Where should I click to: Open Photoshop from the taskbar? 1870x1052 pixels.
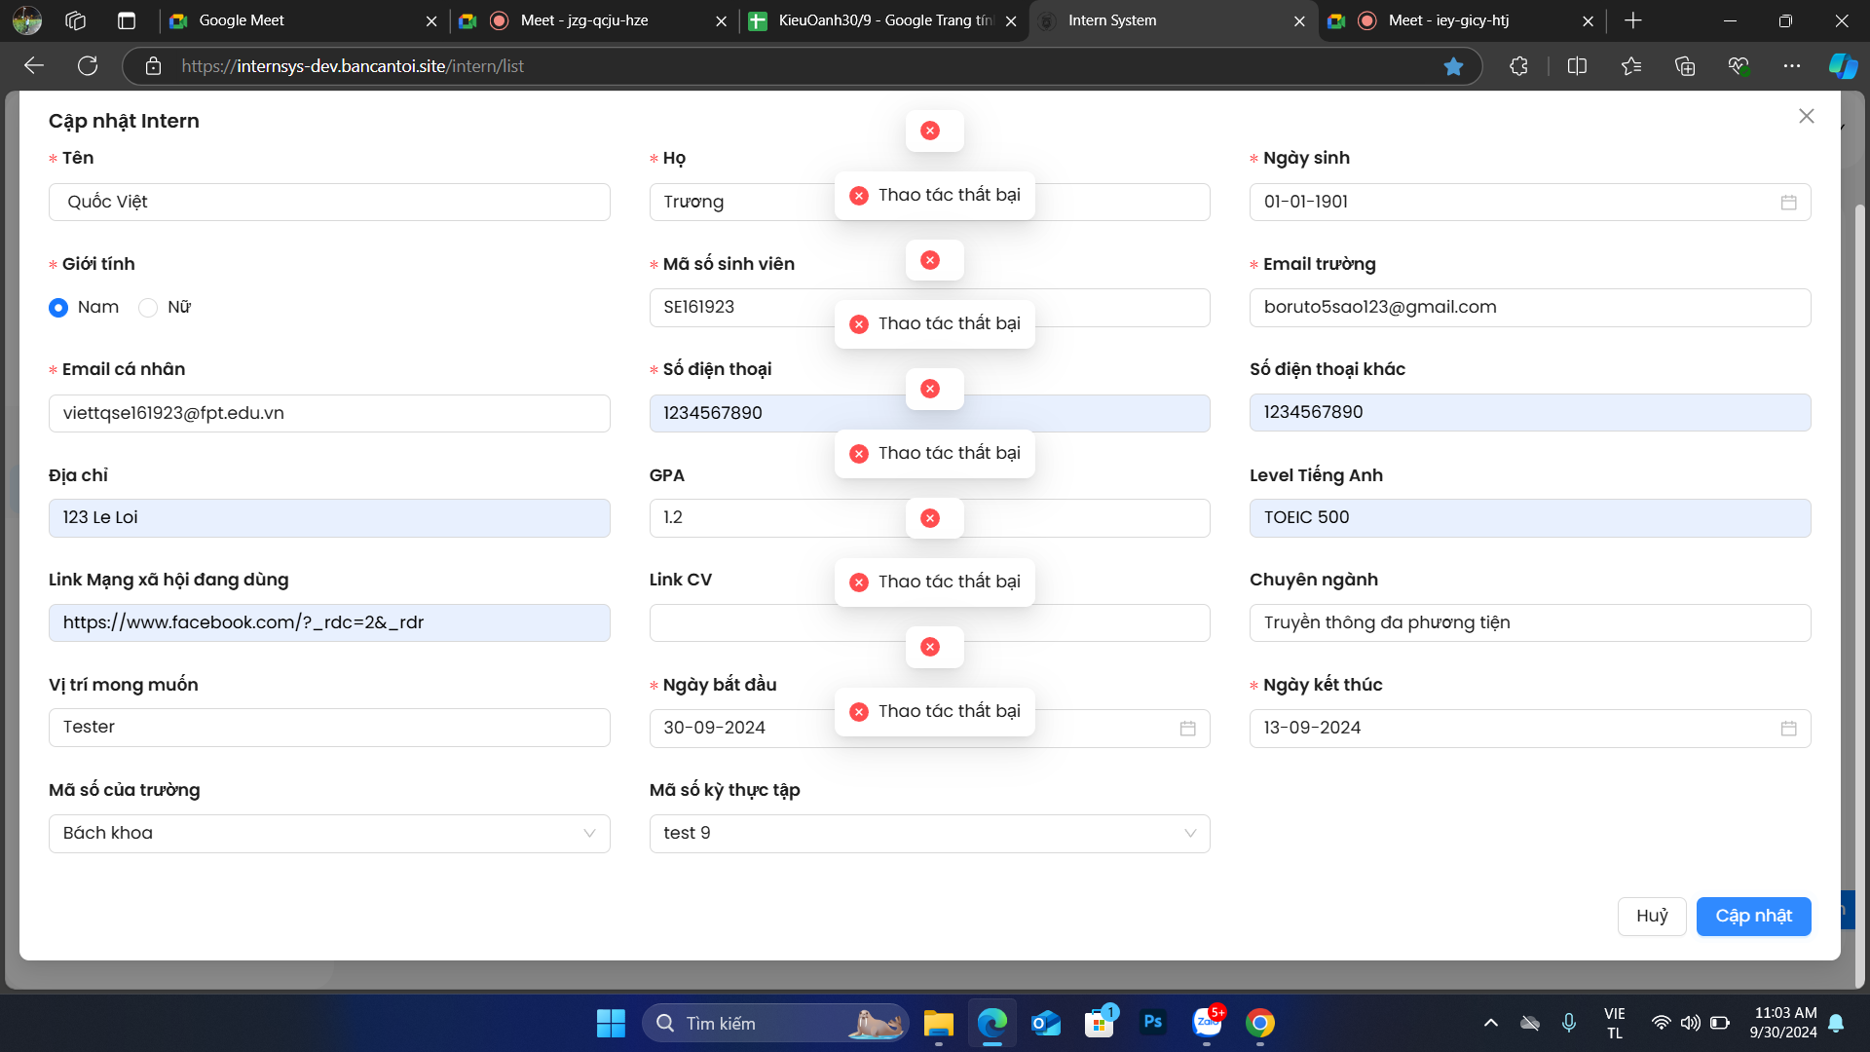(x=1152, y=1023)
